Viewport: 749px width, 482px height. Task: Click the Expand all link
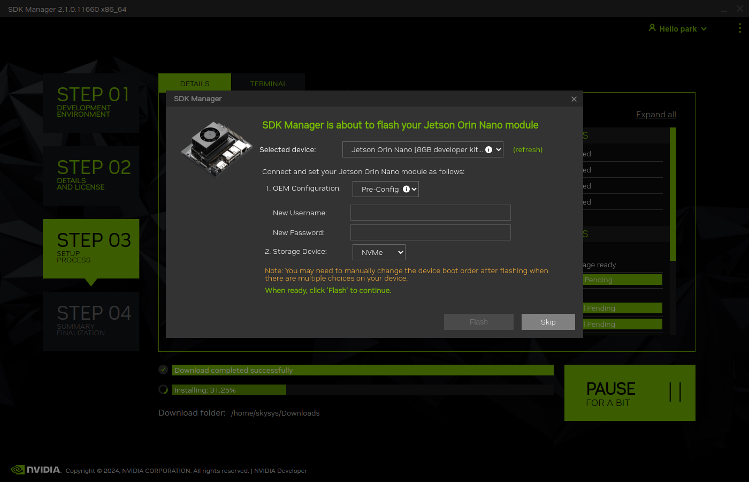[x=656, y=115]
